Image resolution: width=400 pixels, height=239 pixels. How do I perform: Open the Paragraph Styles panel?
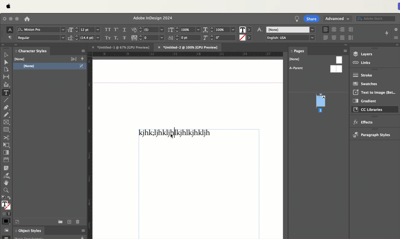(375, 135)
